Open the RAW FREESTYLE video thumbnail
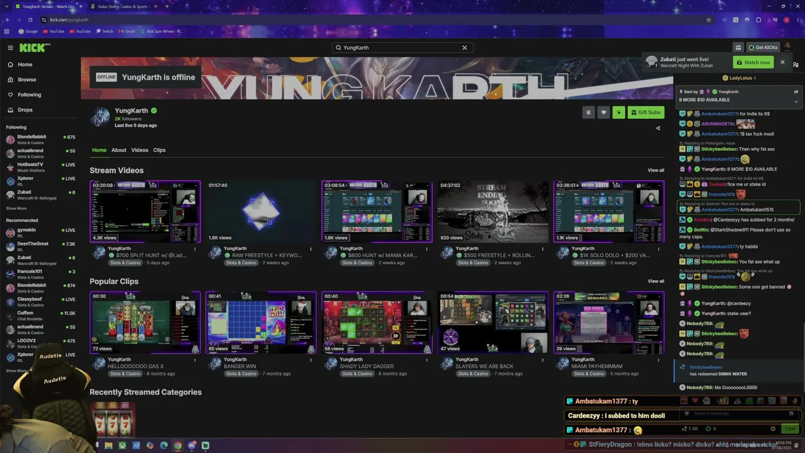This screenshot has width=805, height=453. coord(261,211)
